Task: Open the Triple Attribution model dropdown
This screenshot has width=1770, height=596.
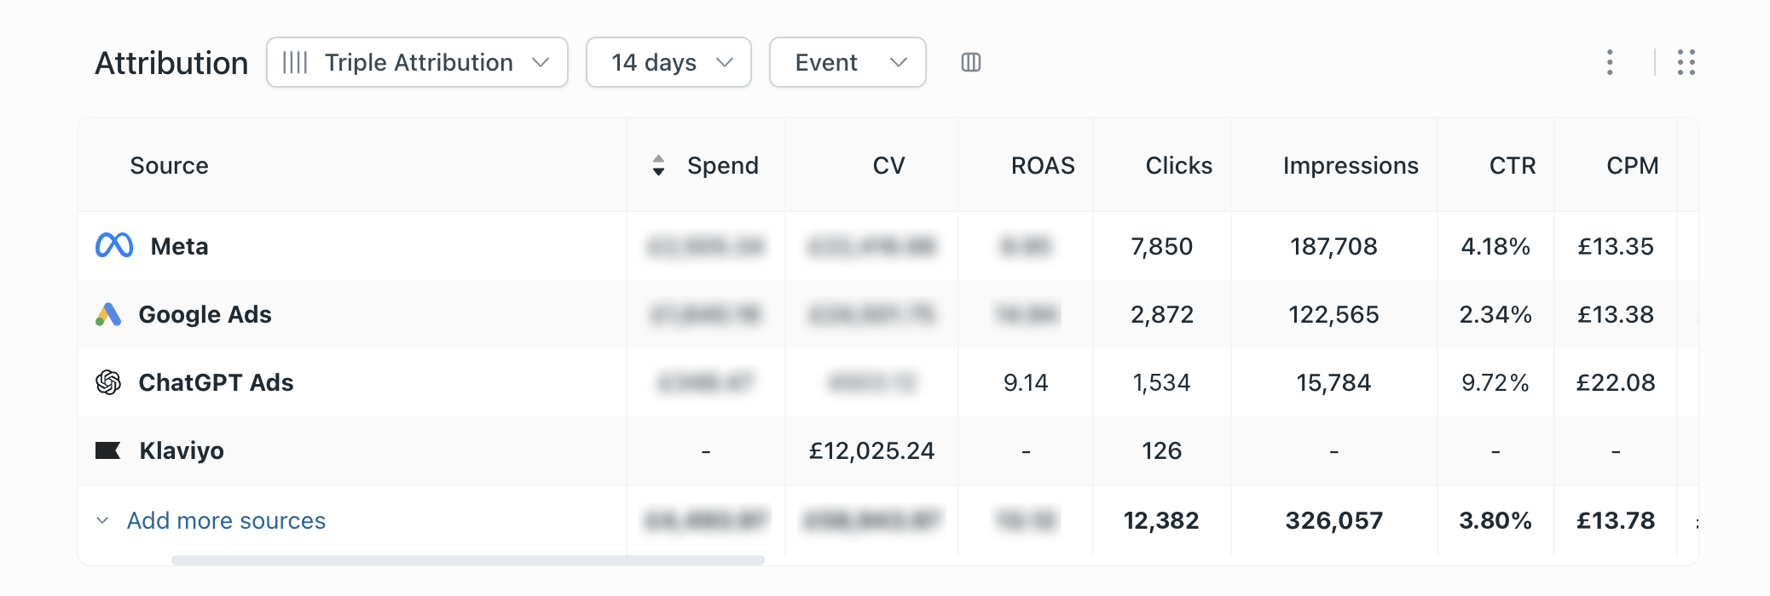Action: click(x=417, y=62)
